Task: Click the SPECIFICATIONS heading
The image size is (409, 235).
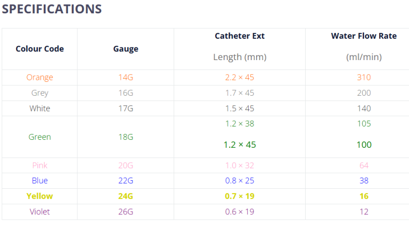Action: pyautogui.click(x=52, y=9)
